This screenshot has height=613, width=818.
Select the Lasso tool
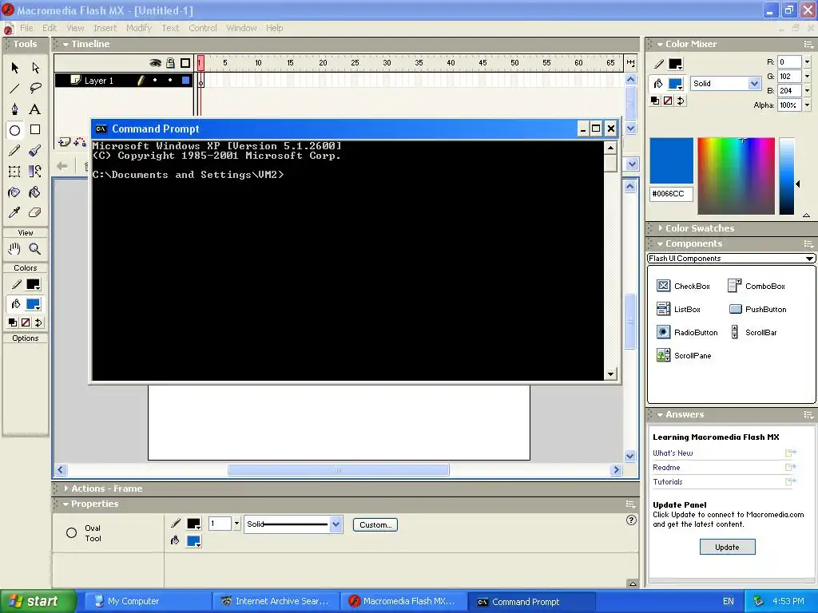coord(35,89)
